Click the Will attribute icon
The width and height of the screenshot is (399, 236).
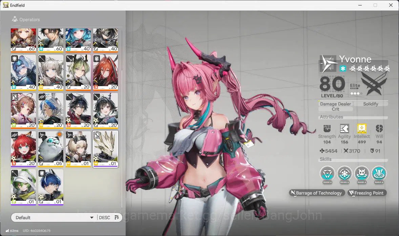click(379, 129)
